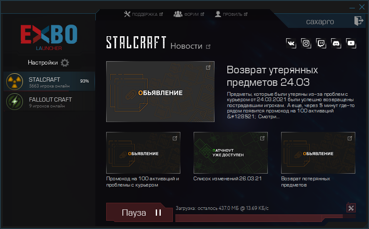Click the FALLOUT CRAFT lightning icon
This screenshot has height=229, width=369.
click(15, 102)
